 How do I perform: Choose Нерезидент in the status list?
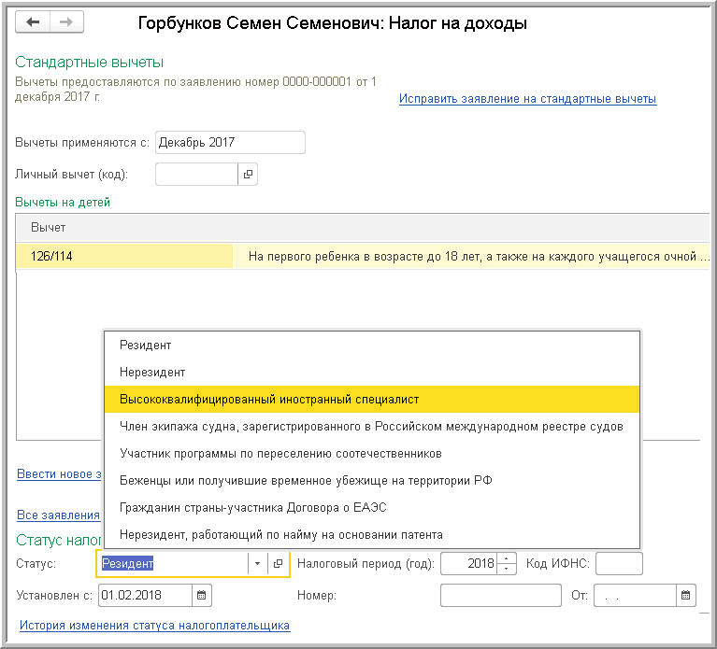372,373
